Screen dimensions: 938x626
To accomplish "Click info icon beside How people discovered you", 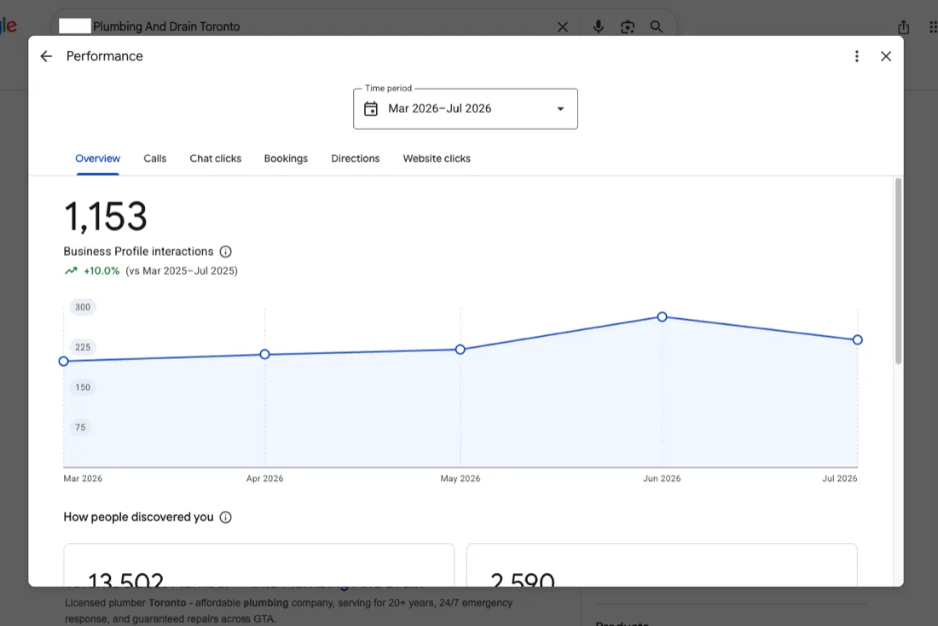I will click(x=225, y=517).
